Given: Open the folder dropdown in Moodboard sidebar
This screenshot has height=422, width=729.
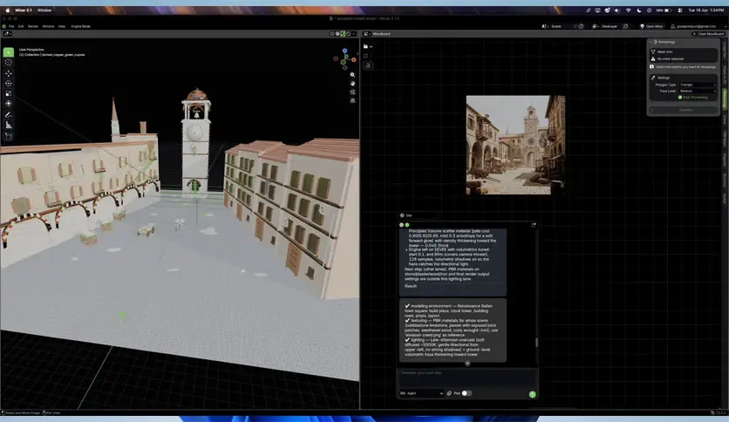Looking at the screenshot, I should 368,46.
